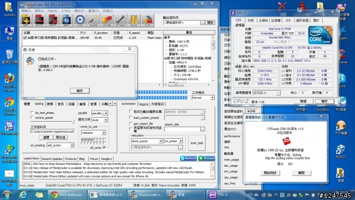Enable the format output filename checkbox
Screen dimensions: 355x200
click(131, 112)
